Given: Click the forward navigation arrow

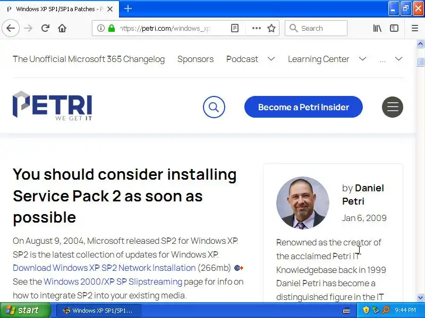Looking at the screenshot, I should pyautogui.click(x=28, y=28).
